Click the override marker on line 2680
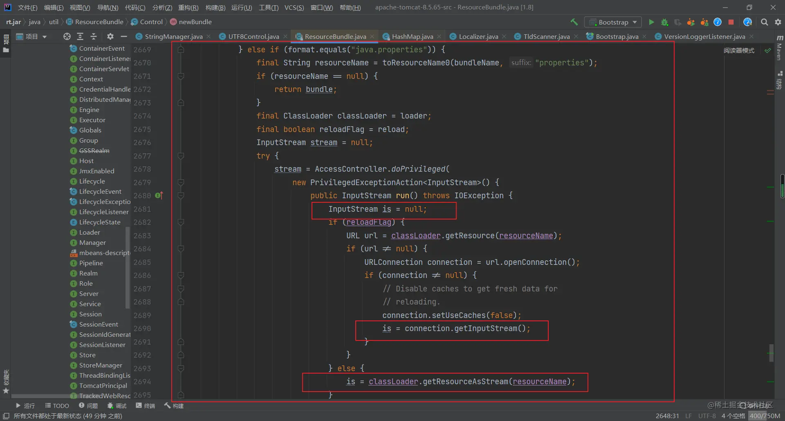The image size is (785, 421). [159, 196]
